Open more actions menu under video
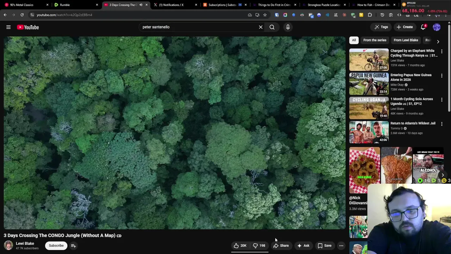Image resolution: width=451 pixels, height=254 pixels. (341, 246)
